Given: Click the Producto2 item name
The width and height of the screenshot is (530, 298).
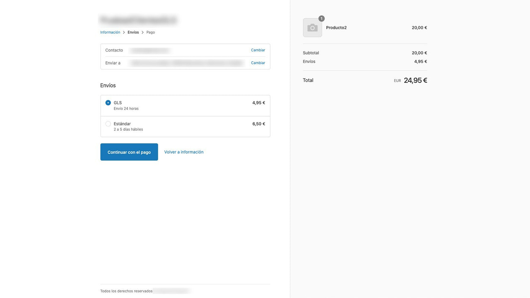Looking at the screenshot, I should tap(336, 27).
